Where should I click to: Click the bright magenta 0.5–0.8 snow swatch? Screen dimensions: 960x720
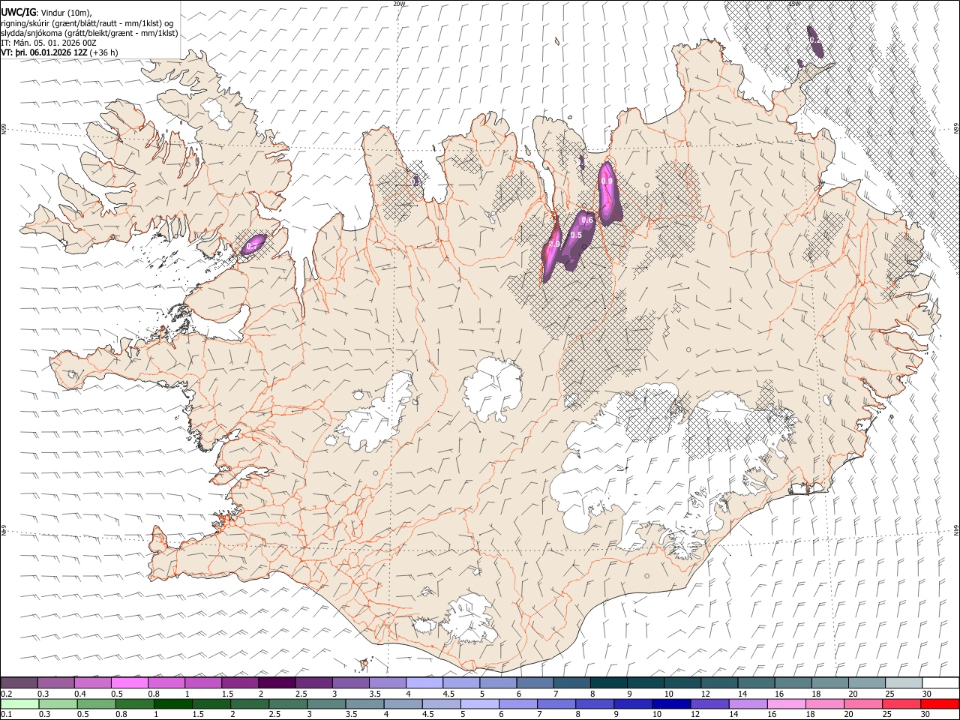click(x=129, y=682)
